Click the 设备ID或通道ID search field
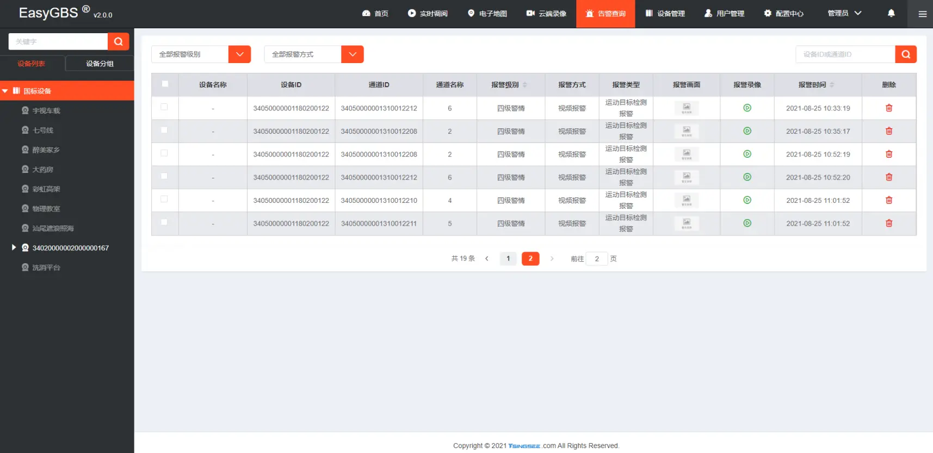Image resolution: width=933 pixels, height=453 pixels. [x=845, y=54]
